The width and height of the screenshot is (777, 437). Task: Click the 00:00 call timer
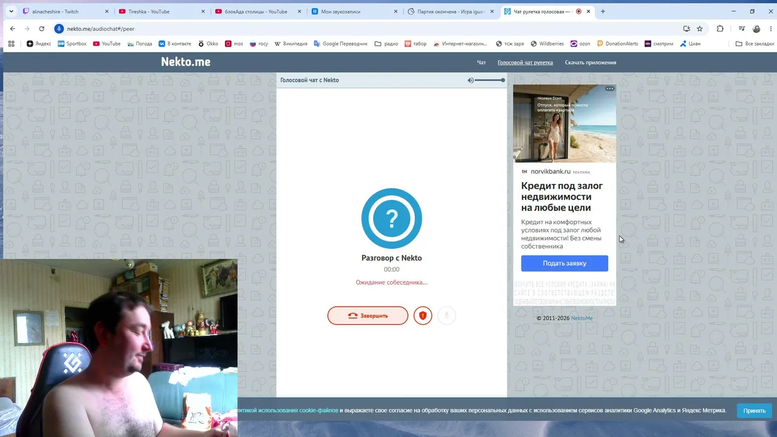click(392, 269)
